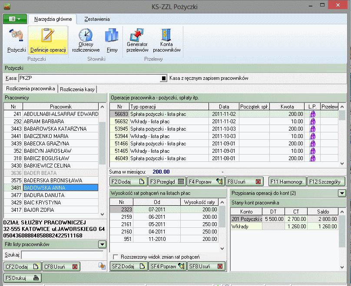
Task: Select the Rozliczenia pracownika tab
Action: click(x=30, y=89)
